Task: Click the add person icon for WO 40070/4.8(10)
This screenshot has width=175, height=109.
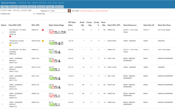Action: pos(59,43)
